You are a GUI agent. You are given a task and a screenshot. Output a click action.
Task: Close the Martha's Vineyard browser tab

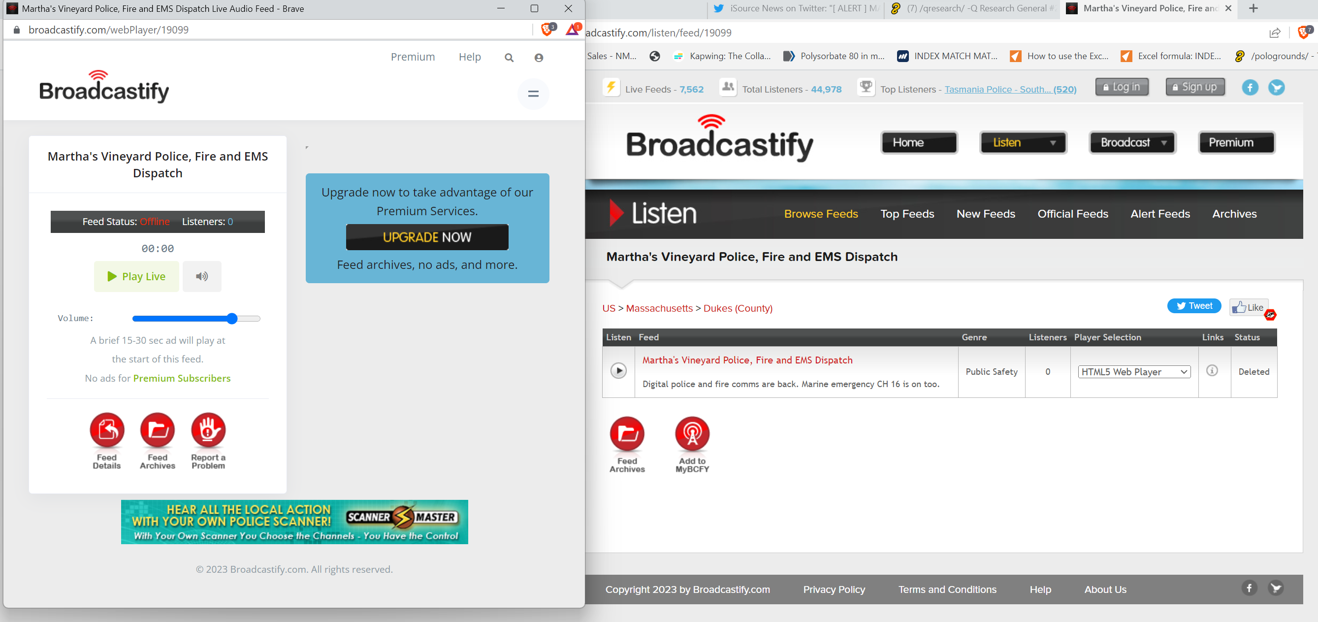1228,9
